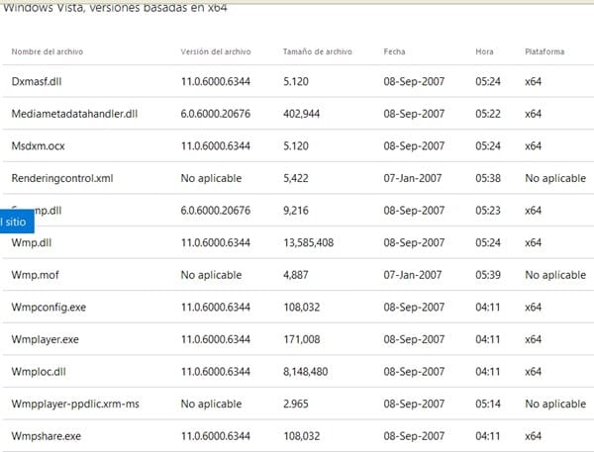The image size is (594, 452).
Task: Click the Renderingcontrol.xml file name
Action: tap(61, 178)
